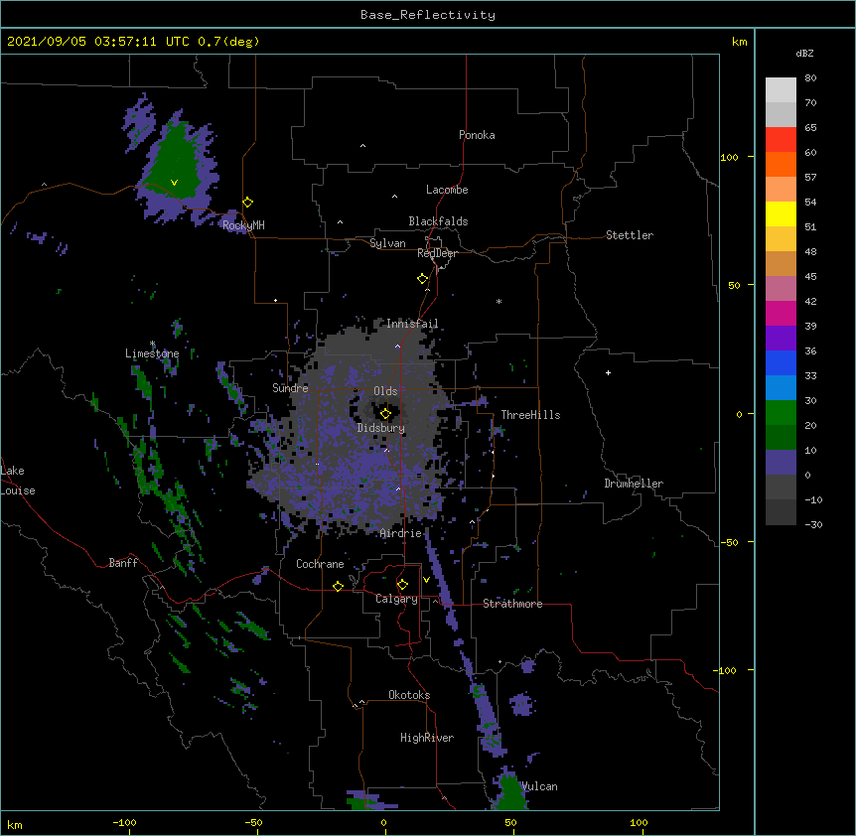
Task: Click the dBZ legend heading
Action: [x=804, y=53]
